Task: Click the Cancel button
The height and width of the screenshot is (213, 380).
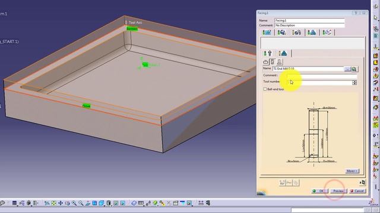Action: (x=357, y=191)
